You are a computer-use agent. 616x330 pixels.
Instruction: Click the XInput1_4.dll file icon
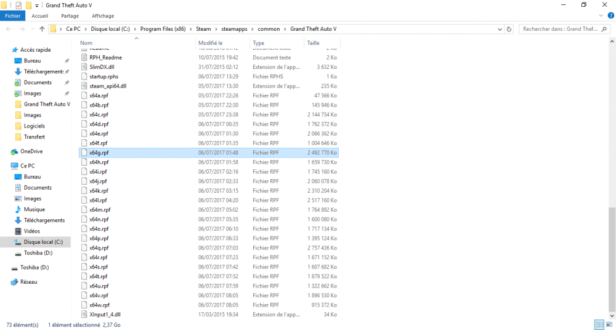pos(84,314)
